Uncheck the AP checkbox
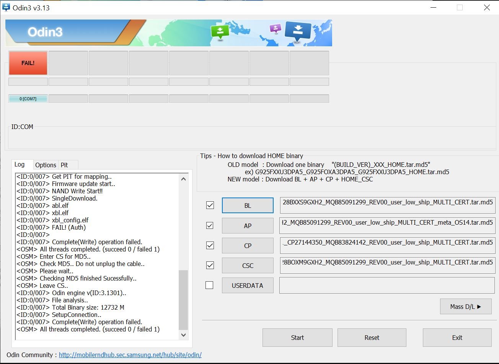499x364 pixels. tap(210, 225)
